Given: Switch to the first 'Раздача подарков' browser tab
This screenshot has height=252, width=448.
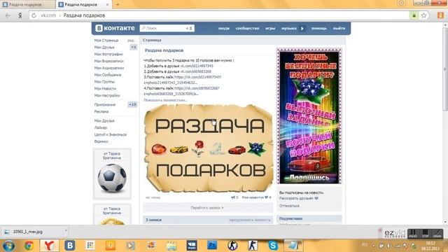Looking at the screenshot, I should pos(27,5).
